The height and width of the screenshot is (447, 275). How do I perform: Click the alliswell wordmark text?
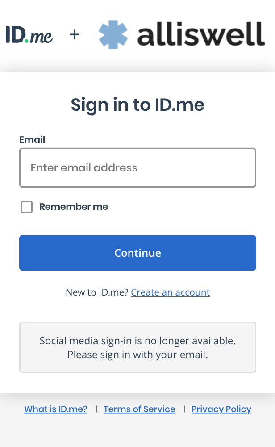tap(201, 35)
